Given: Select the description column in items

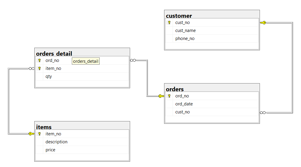Looking at the screenshot, I should coord(56,142).
